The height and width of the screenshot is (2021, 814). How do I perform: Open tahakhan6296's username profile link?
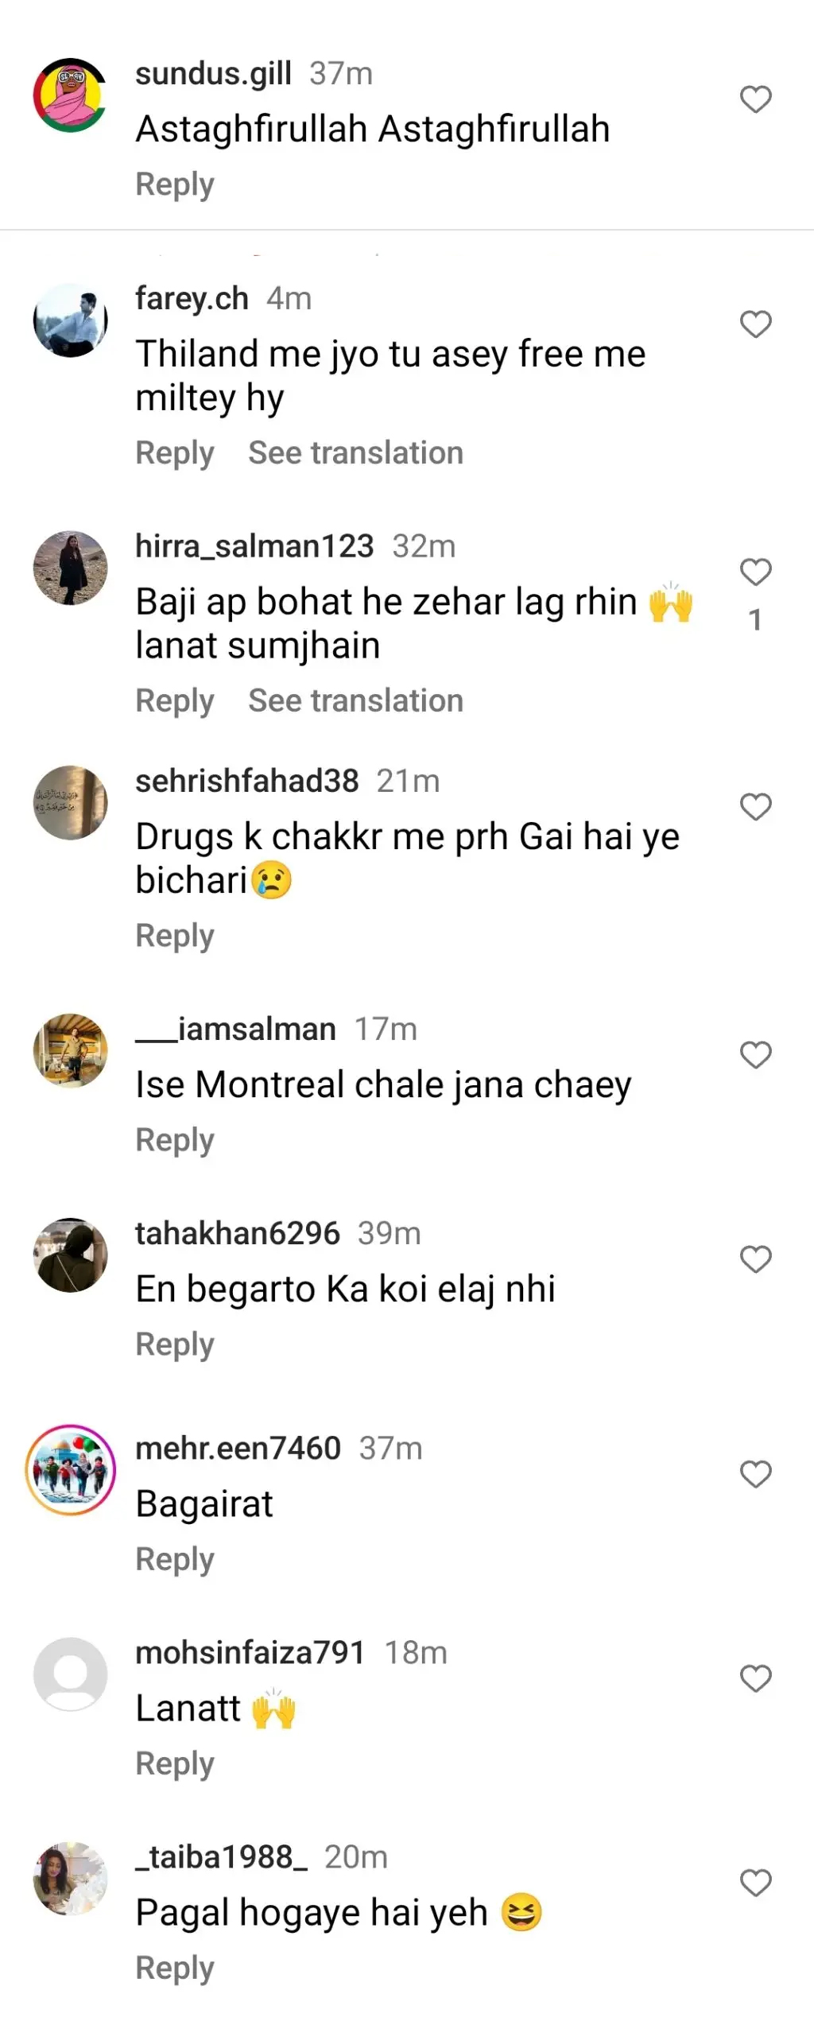[x=237, y=1234]
